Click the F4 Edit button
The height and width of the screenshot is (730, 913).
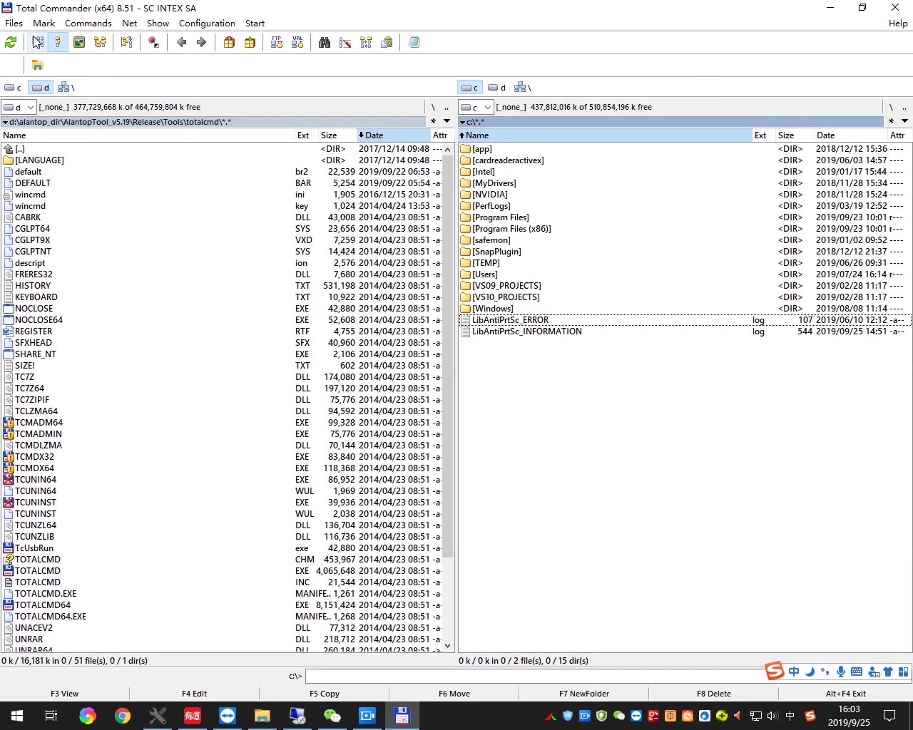tap(194, 693)
